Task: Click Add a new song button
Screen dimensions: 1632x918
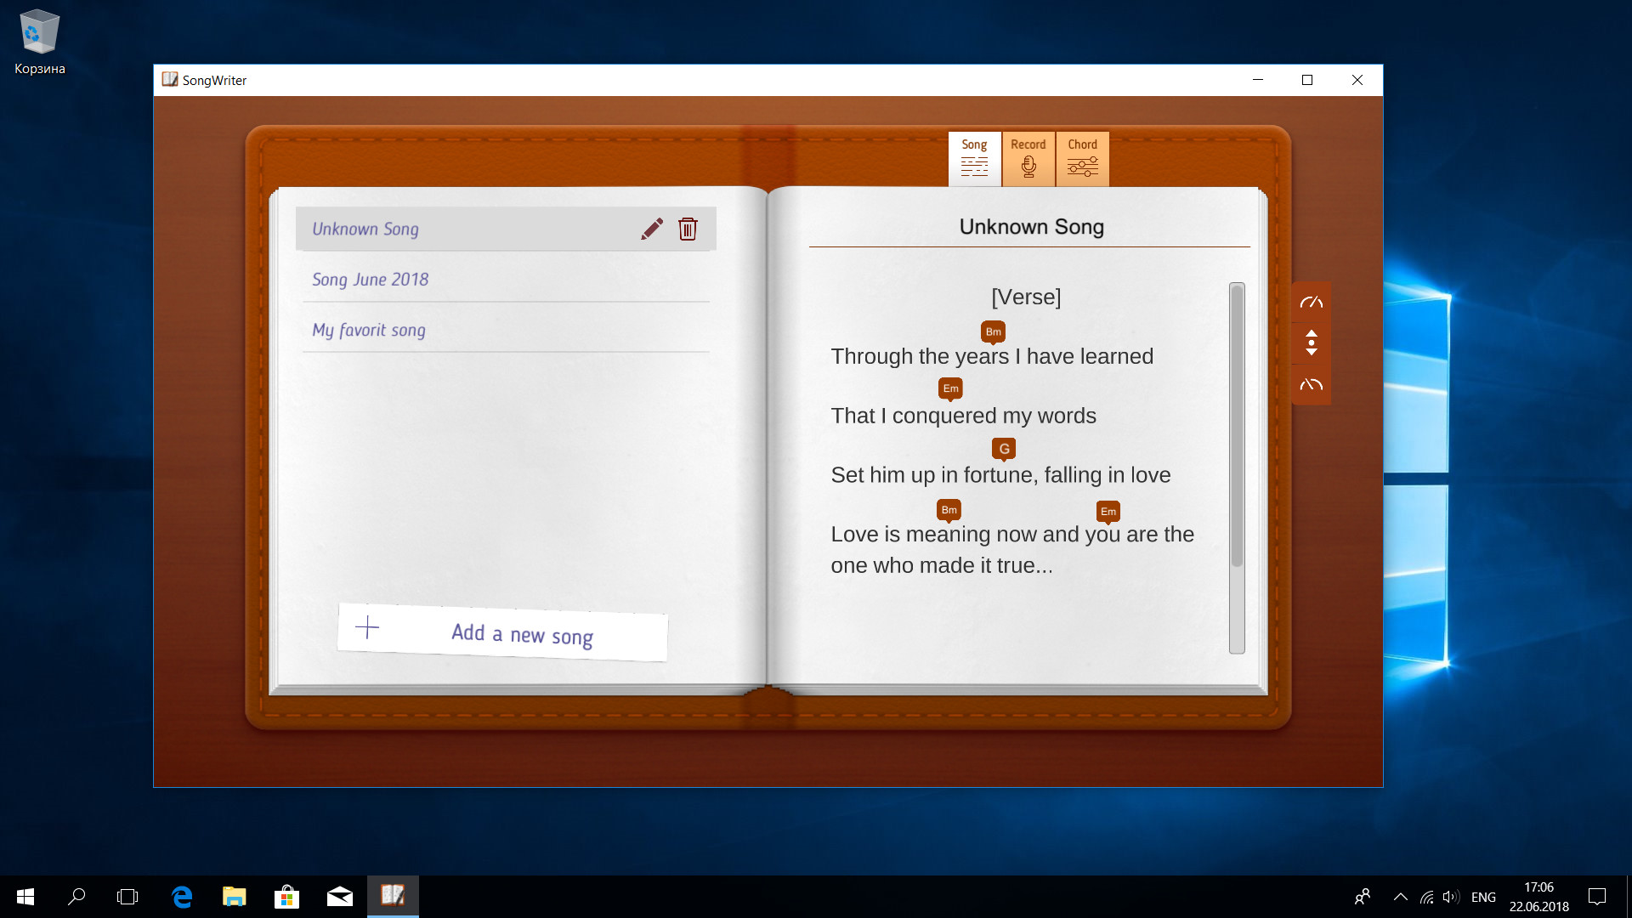Action: pyautogui.click(x=502, y=636)
